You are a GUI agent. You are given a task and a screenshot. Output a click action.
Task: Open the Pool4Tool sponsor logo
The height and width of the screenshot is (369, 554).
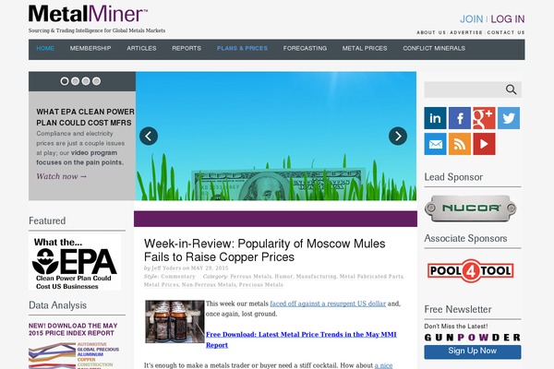coord(470,271)
